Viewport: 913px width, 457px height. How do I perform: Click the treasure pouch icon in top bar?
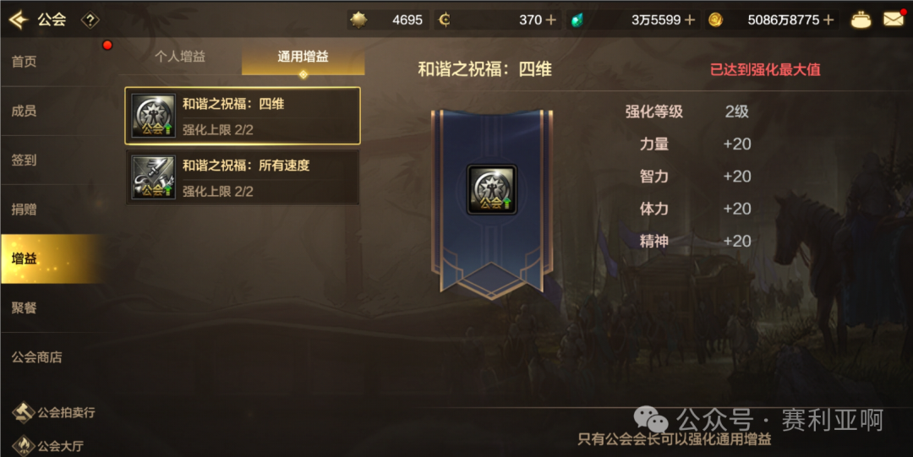pyautogui.click(x=861, y=19)
